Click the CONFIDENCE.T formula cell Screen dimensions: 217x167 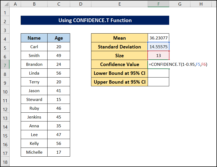pyautogui.click(x=158, y=64)
